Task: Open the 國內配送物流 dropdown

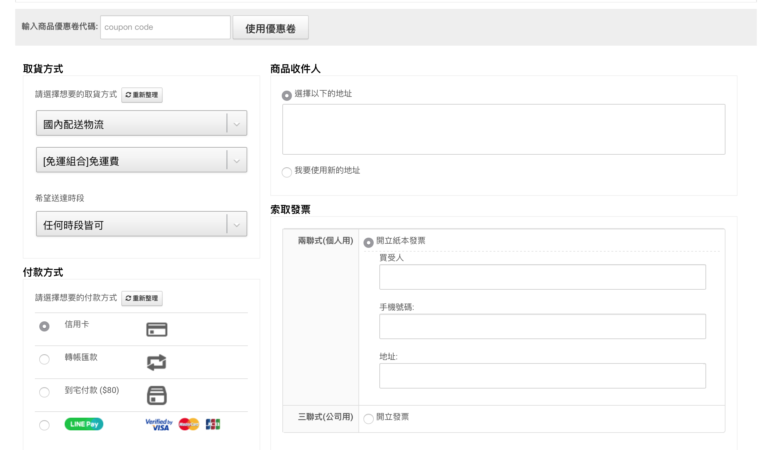Action: tap(141, 123)
